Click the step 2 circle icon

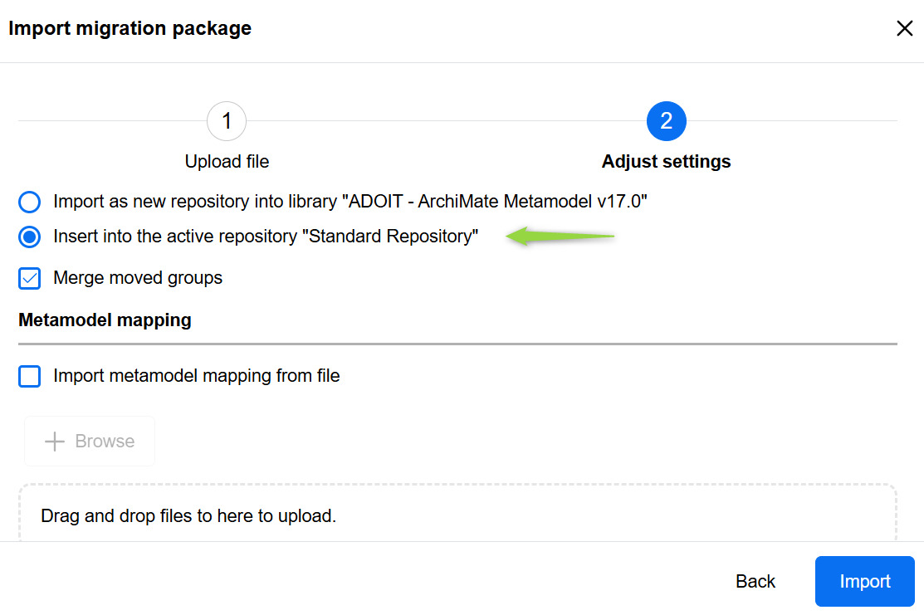click(666, 122)
